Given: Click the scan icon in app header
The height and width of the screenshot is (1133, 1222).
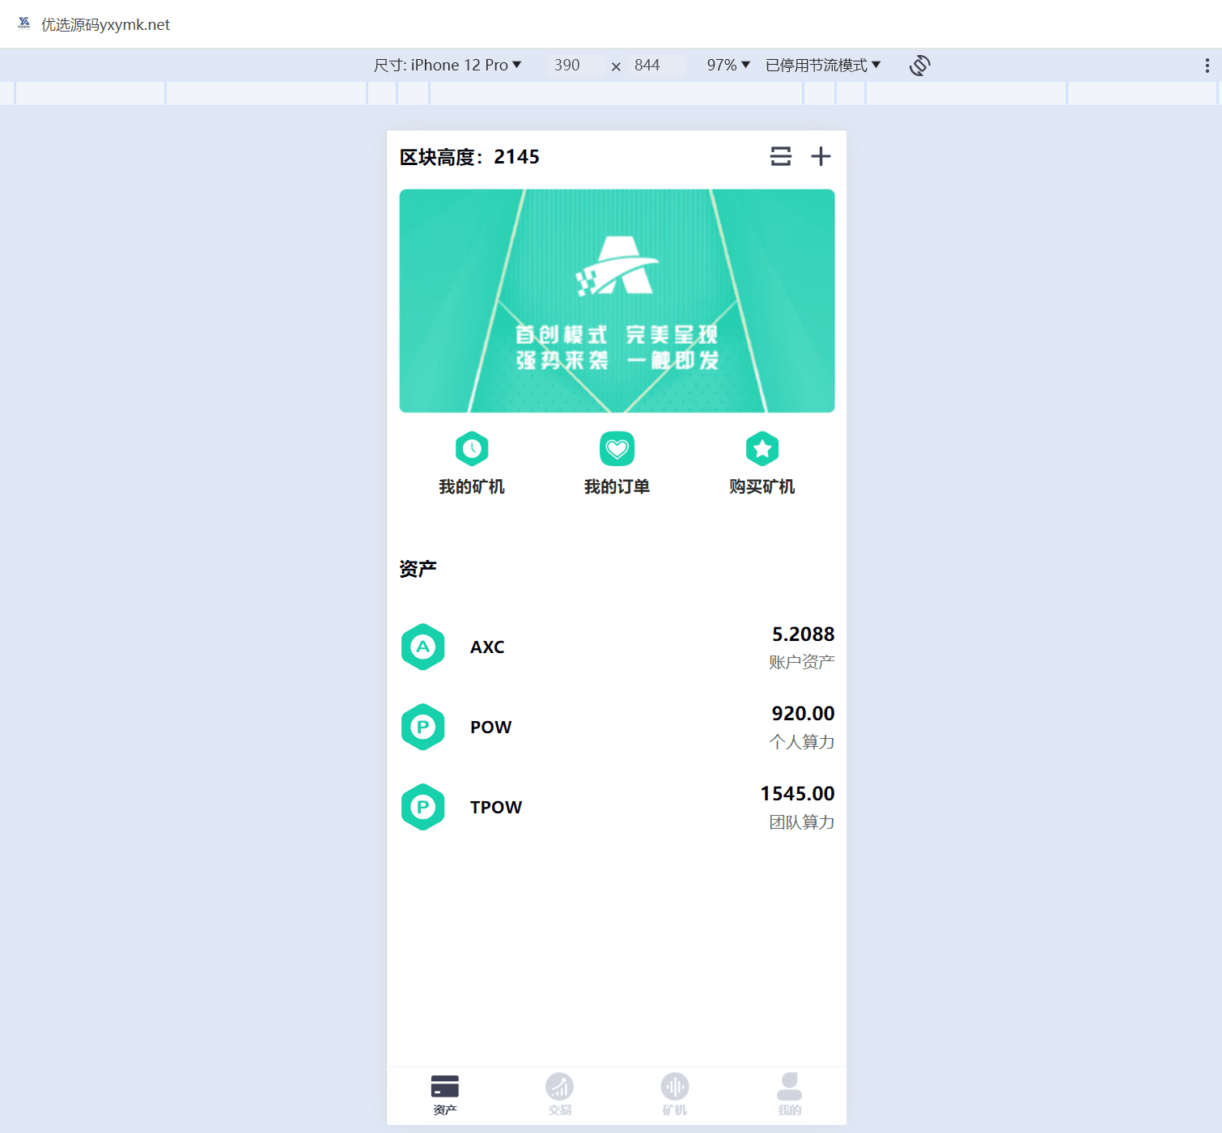Looking at the screenshot, I should pyautogui.click(x=780, y=156).
